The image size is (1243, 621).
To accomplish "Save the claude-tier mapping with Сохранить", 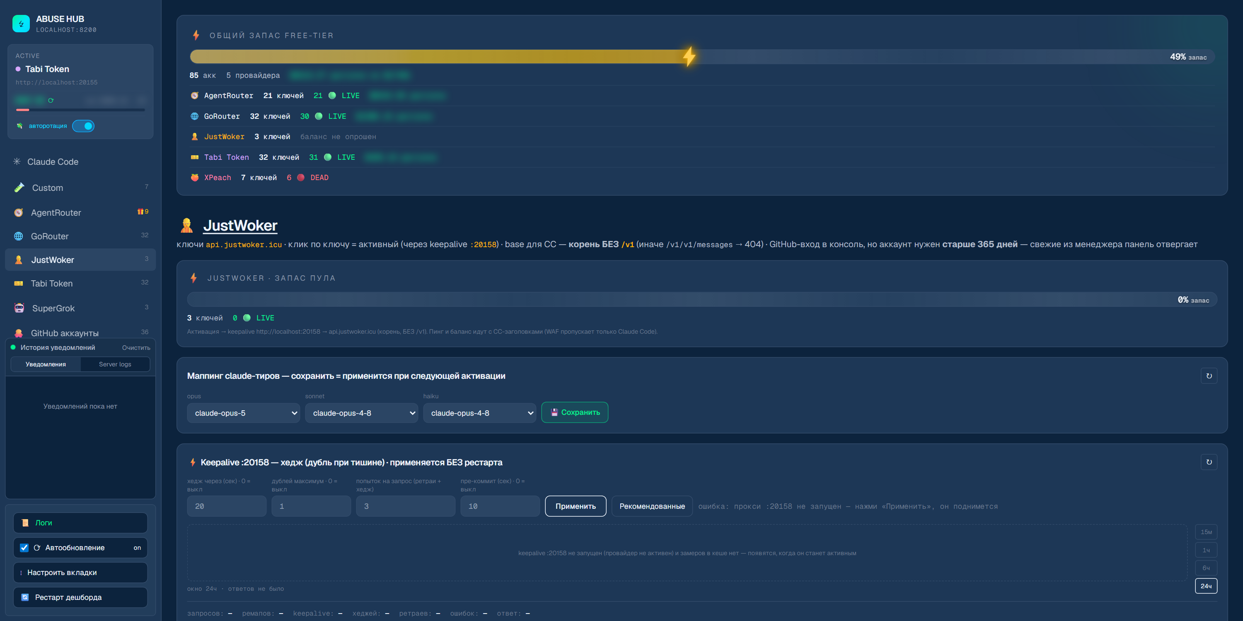I will (574, 412).
